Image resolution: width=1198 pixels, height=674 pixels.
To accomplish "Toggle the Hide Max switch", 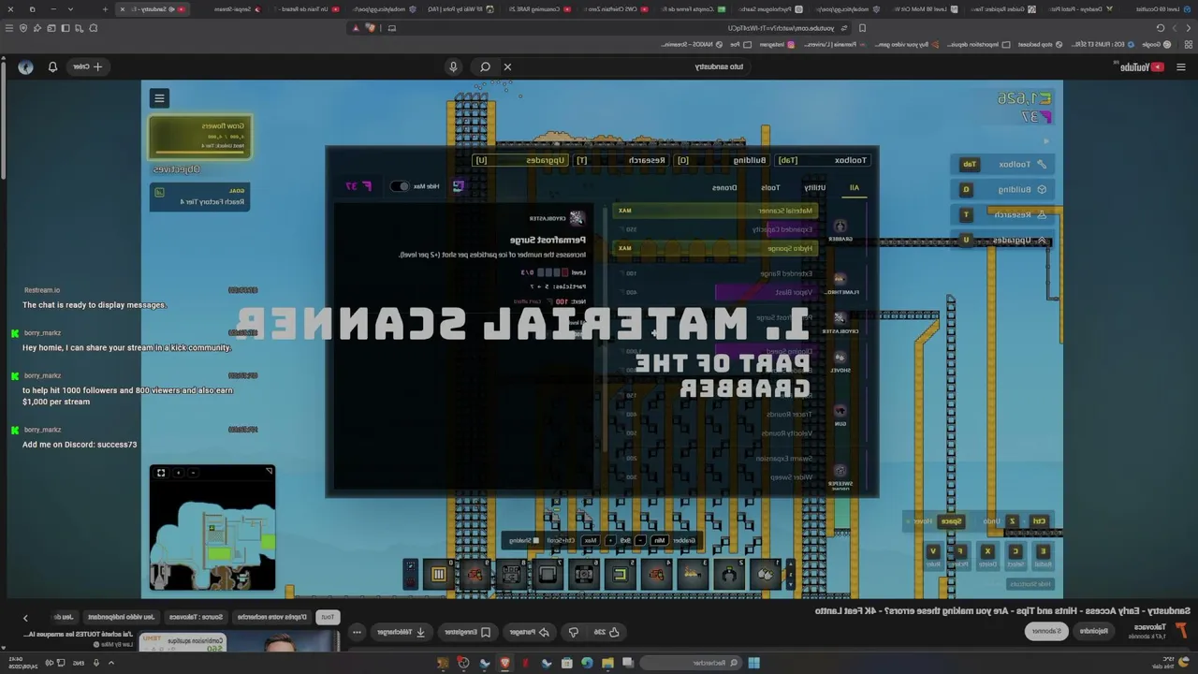I will 400,186.
